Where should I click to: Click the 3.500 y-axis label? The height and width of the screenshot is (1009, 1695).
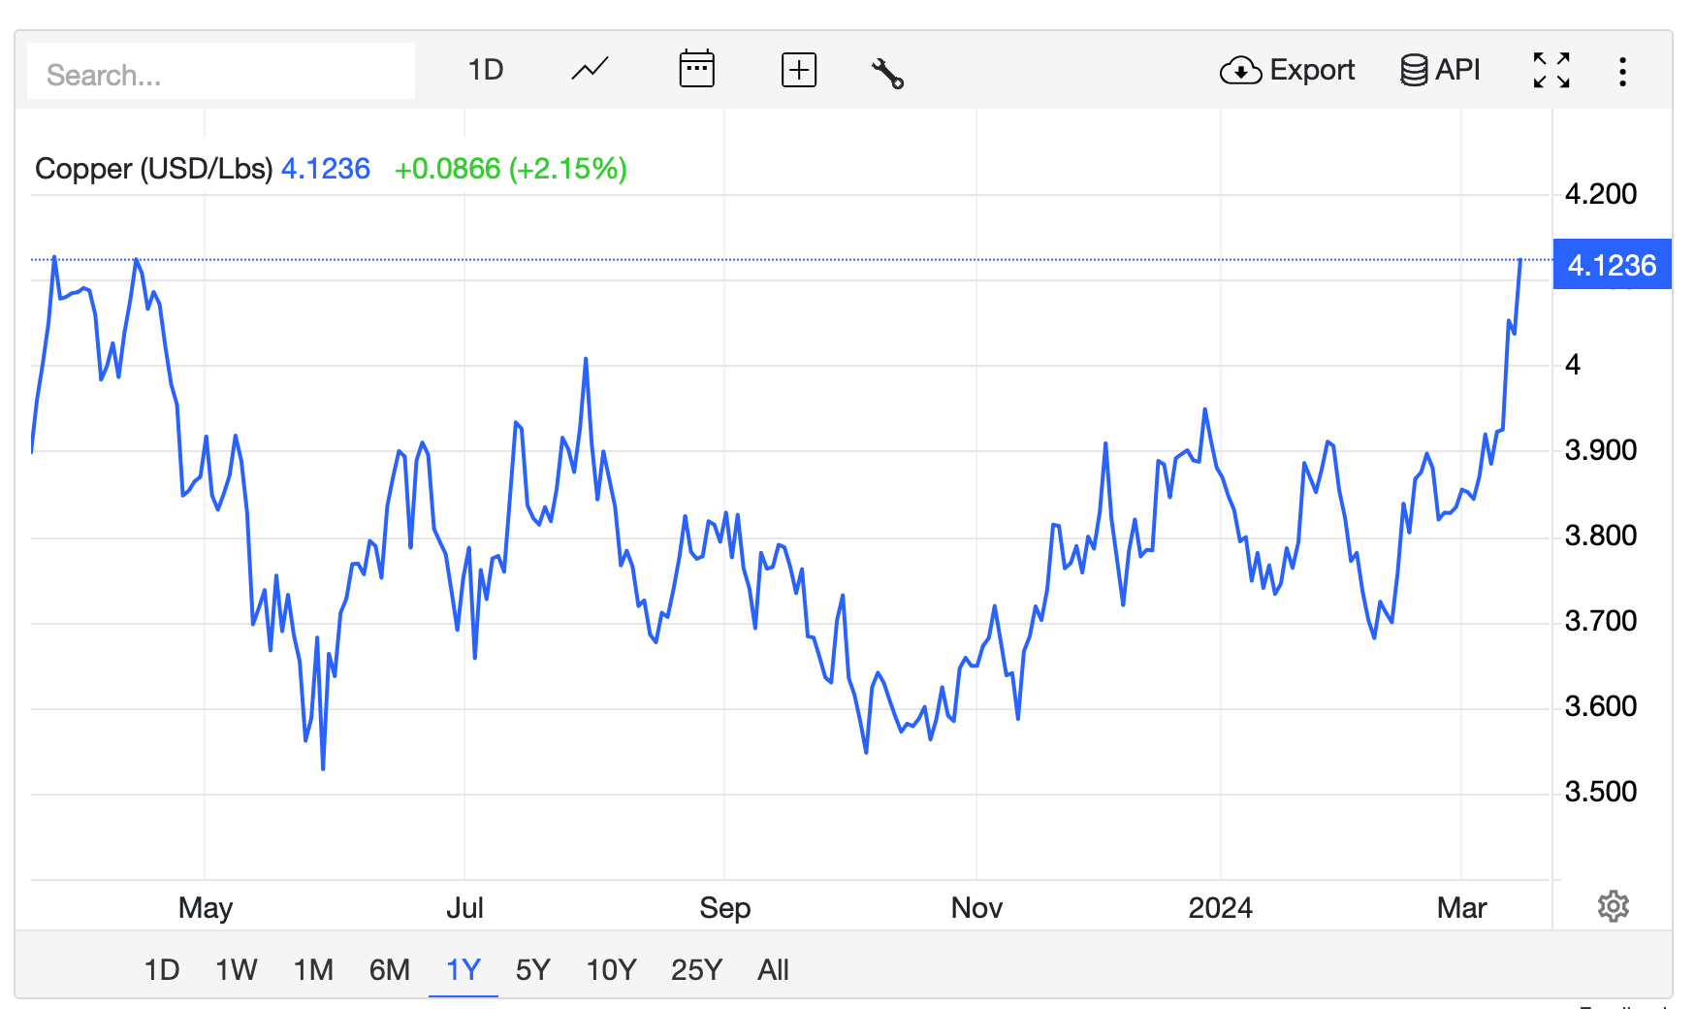(x=1601, y=792)
